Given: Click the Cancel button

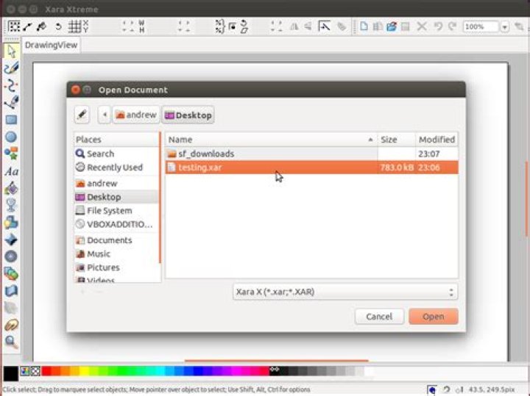Looking at the screenshot, I should (x=379, y=317).
